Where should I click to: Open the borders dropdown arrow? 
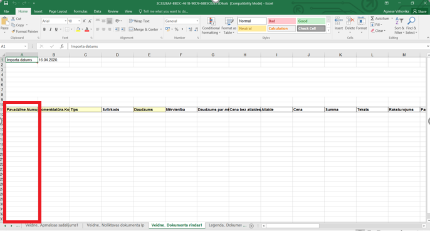tap(71, 30)
